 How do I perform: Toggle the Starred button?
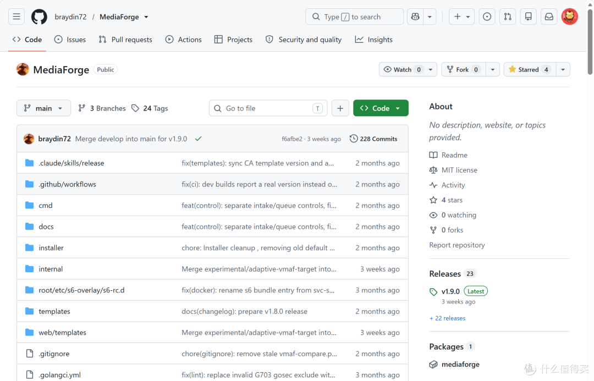(530, 69)
